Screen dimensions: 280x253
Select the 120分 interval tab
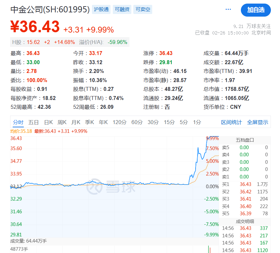(x=120, y=122)
